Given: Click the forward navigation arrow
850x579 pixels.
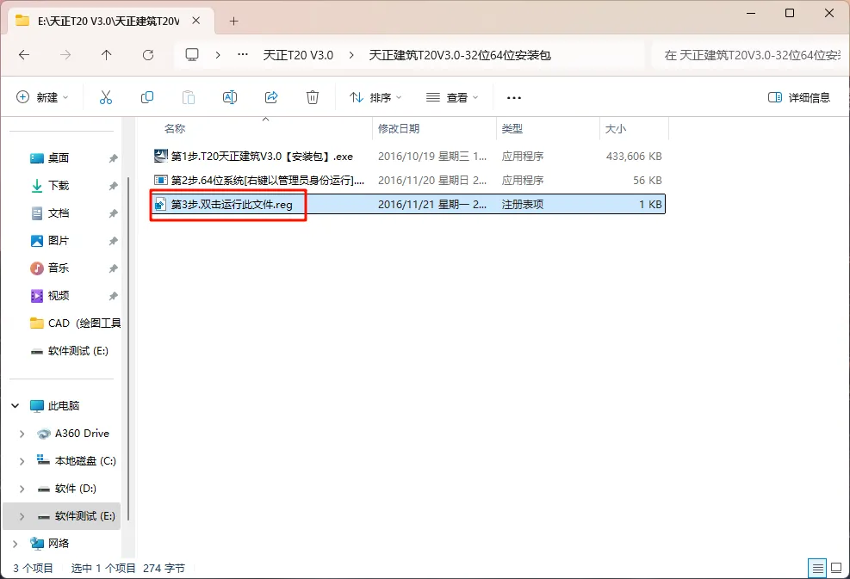Looking at the screenshot, I should [65, 55].
